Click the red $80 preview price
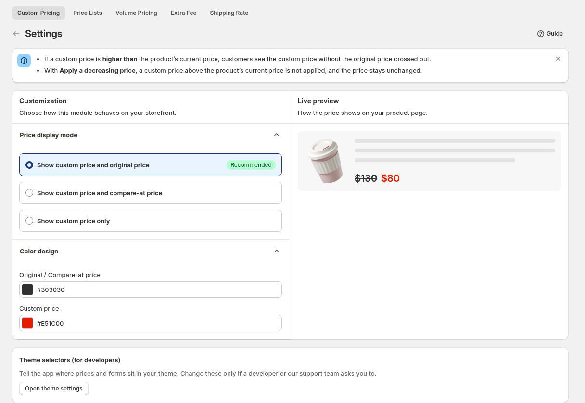This screenshot has width=585, height=403. coord(390,178)
